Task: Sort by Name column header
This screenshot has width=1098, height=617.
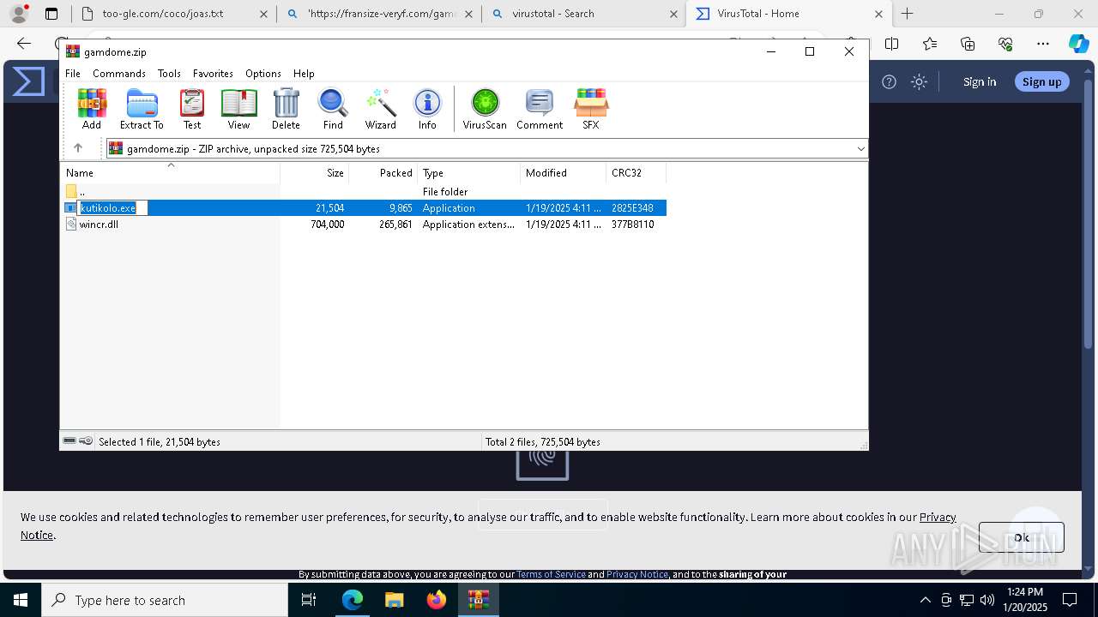Action: 170,173
